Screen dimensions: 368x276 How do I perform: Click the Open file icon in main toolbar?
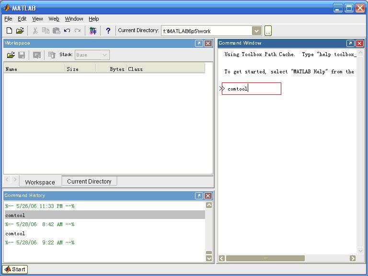pyautogui.click(x=20, y=31)
